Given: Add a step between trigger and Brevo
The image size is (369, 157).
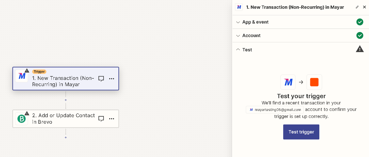Looking at the screenshot, I should 66,100.
